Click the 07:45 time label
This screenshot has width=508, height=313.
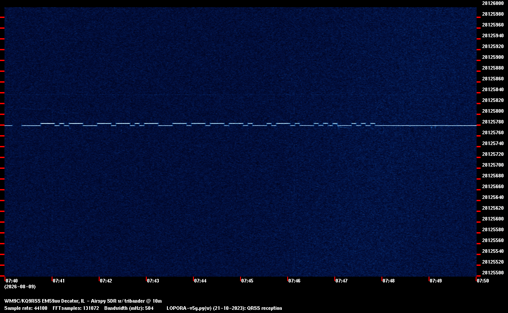pos(247,281)
